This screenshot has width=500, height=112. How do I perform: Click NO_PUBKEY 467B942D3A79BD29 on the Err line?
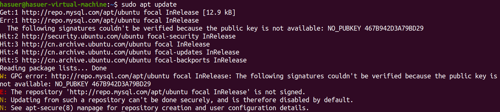pyautogui.click(x=376, y=28)
